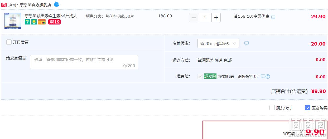
Task: Open the 康恩贝褪黑素维生素b6片 product link
Action: coord(53,16)
